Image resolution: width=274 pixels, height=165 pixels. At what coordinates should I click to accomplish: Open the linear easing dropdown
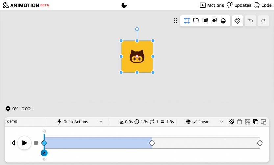pyautogui.click(x=208, y=122)
